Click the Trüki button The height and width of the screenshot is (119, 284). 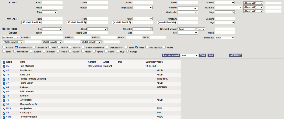pyautogui.click(x=203, y=55)
